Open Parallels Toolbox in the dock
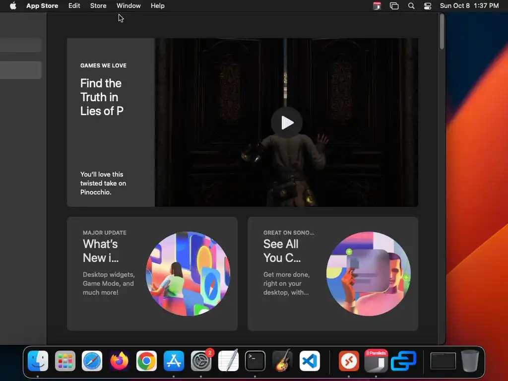This screenshot has height=381, width=508. tap(376, 361)
